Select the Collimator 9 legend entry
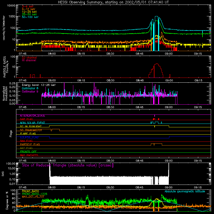Viewport: 214px width, 214px height. 30,91
